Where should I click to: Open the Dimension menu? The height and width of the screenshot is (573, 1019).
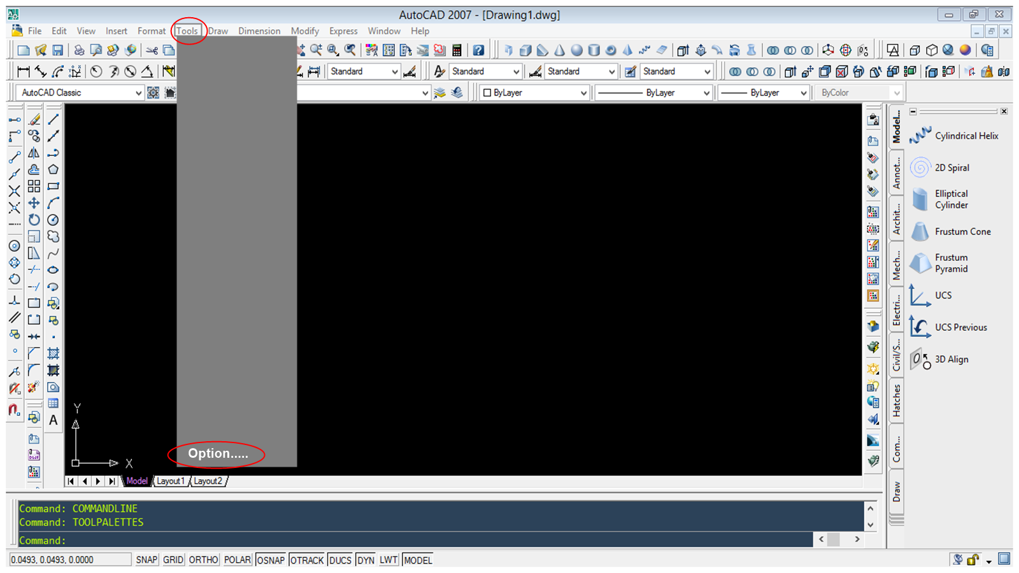click(x=259, y=31)
